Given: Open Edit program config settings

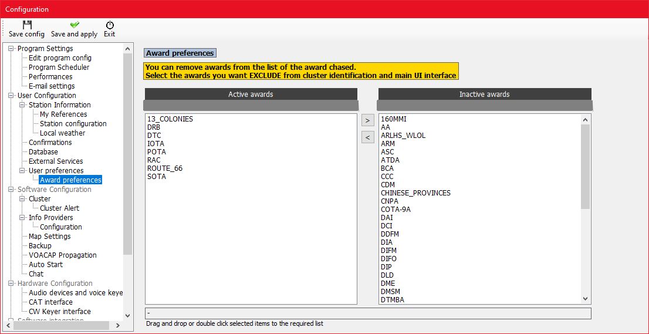Looking at the screenshot, I should 60,58.
